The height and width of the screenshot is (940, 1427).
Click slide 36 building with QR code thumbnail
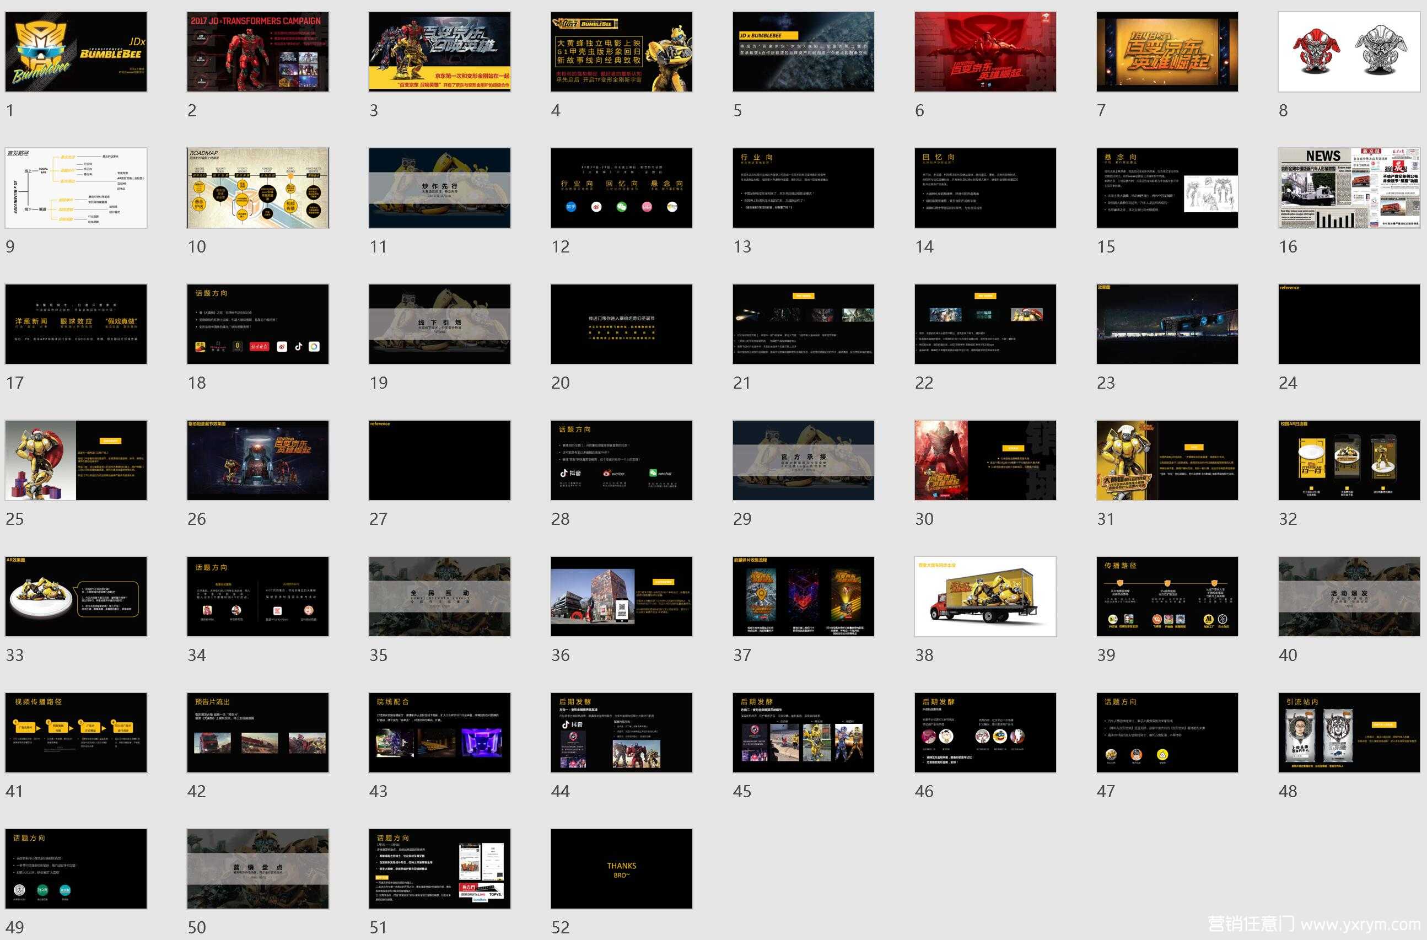[622, 597]
